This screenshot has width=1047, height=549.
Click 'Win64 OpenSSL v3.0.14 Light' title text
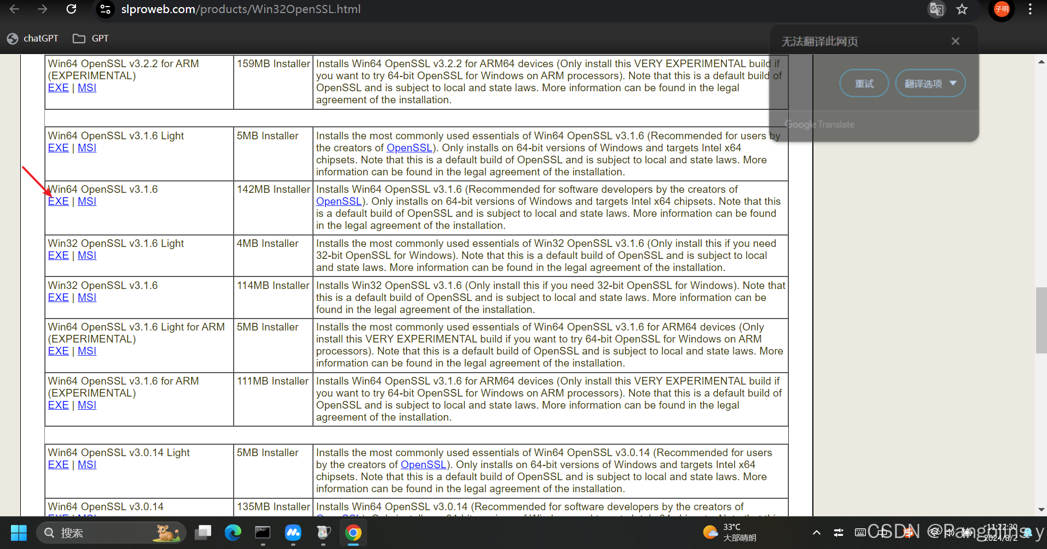click(x=119, y=453)
